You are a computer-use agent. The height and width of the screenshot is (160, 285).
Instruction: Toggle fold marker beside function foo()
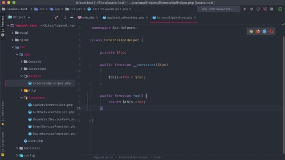pos(90,96)
